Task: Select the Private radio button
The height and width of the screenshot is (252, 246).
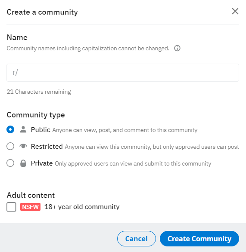Action: coord(10,163)
